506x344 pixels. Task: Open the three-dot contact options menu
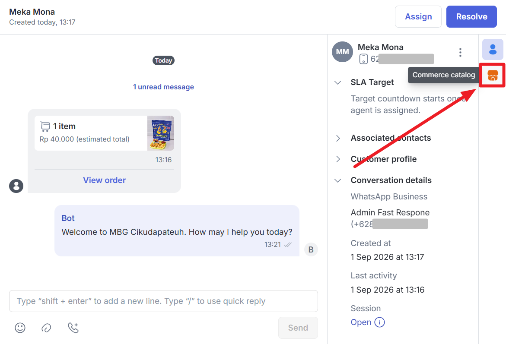(x=460, y=52)
